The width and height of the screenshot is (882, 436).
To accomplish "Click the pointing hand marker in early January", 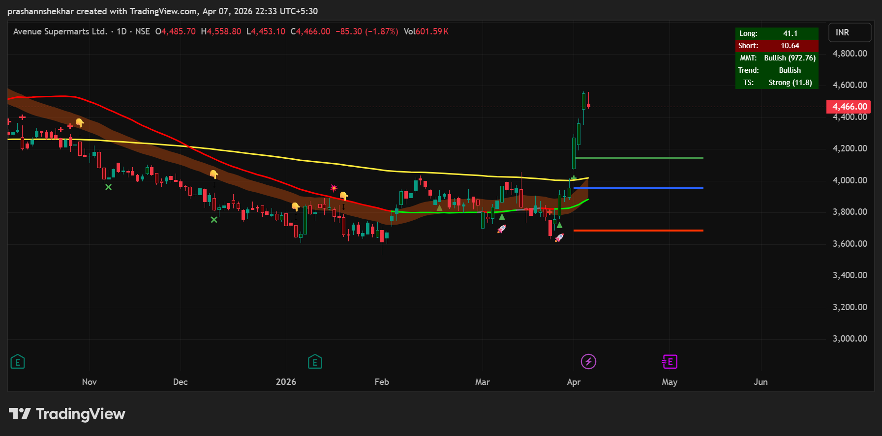I will click(295, 206).
